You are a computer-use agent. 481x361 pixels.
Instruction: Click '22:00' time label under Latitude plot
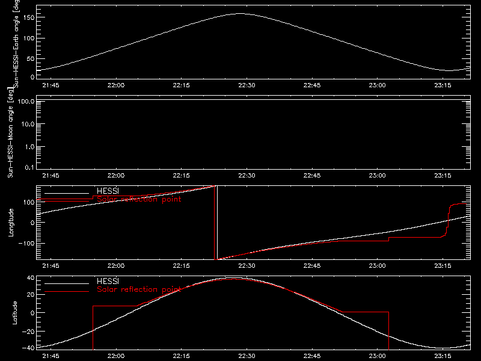[116, 356]
